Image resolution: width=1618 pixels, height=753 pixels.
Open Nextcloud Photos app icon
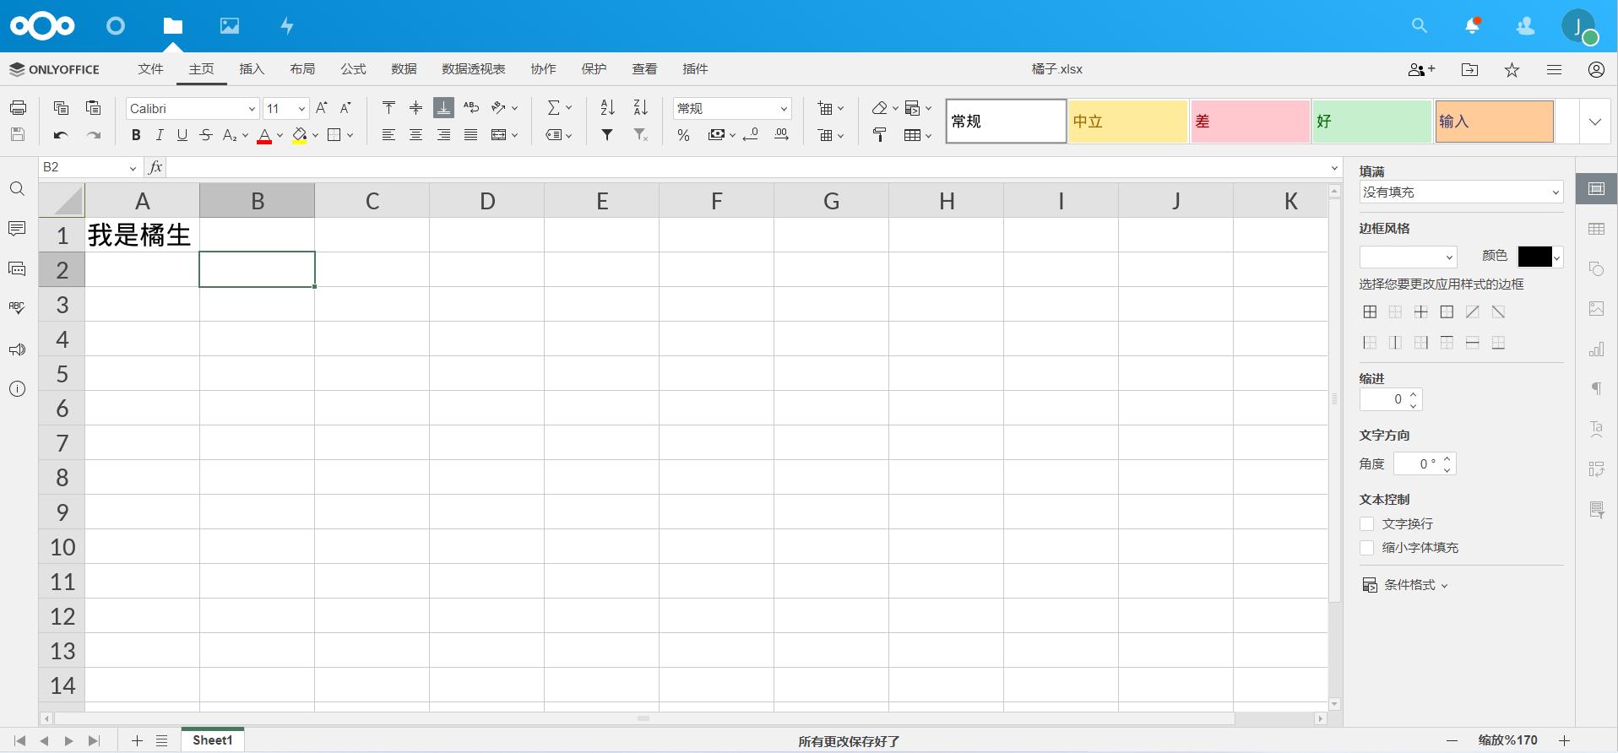tap(229, 26)
